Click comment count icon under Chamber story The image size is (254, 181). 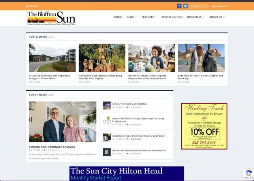(127, 125)
